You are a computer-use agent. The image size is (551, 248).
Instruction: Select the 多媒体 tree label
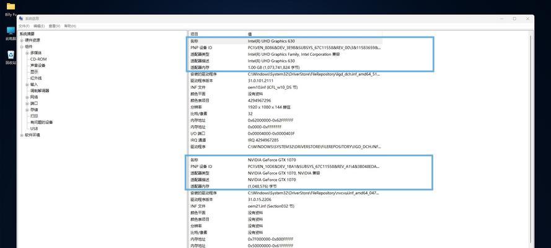point(36,53)
